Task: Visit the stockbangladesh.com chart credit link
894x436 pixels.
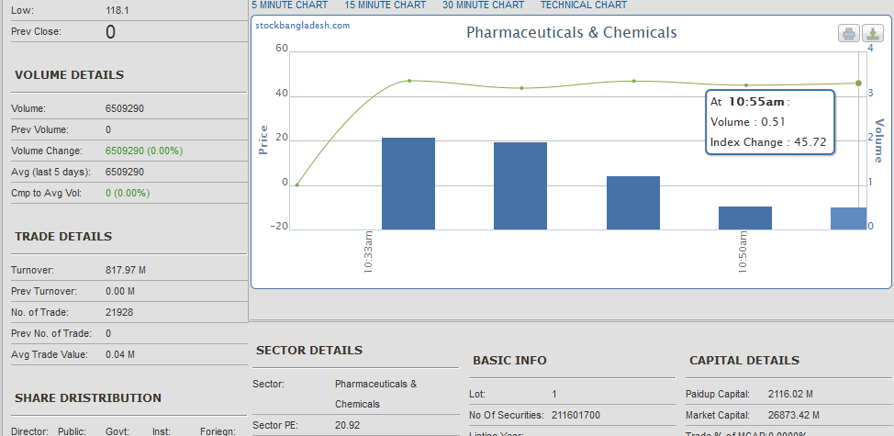Action: [x=303, y=25]
